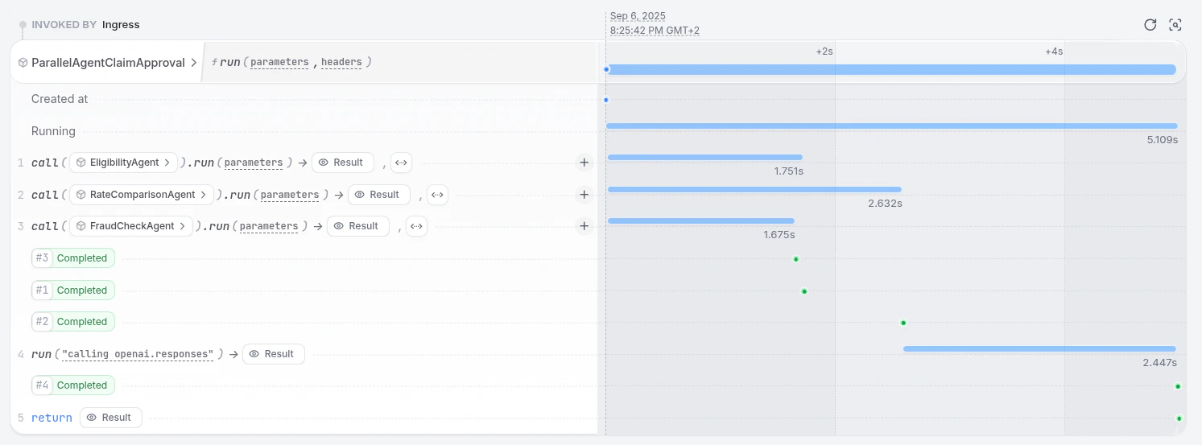Click the #3 Completed badge
Image resolution: width=1202 pixels, height=445 pixels.
(x=73, y=258)
